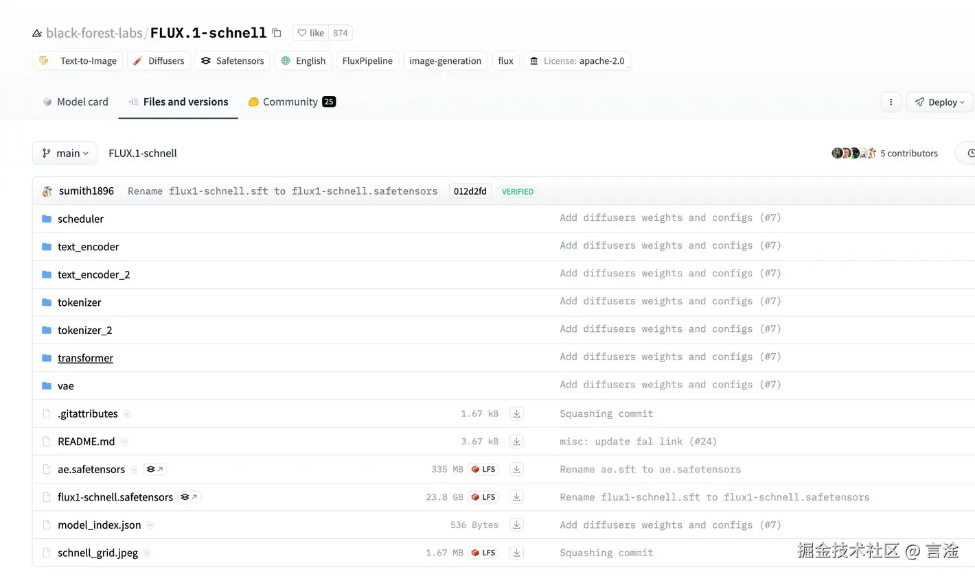Select the Diffusers tag
Image resolution: width=975 pixels, height=576 pixels.
[159, 61]
